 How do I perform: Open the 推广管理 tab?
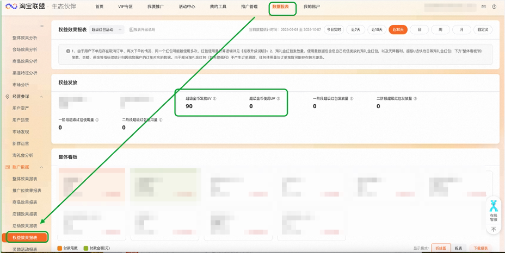[249, 7]
